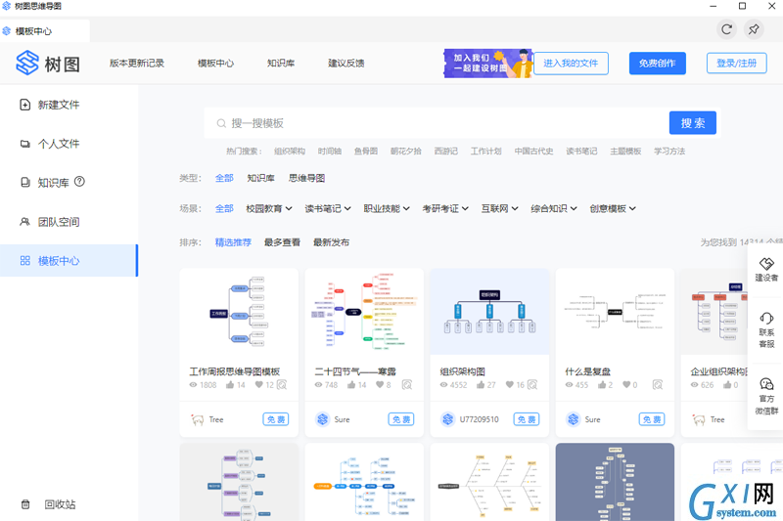Sort templates by 最新发布
The image size is (783, 521).
[331, 242]
